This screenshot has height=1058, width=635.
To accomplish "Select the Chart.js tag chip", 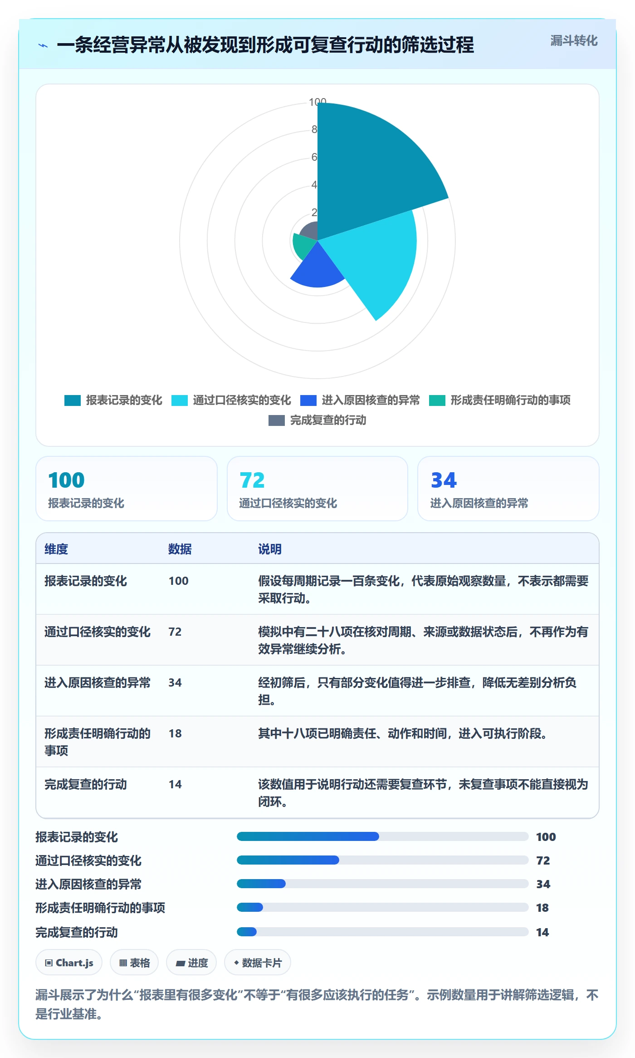I will click(x=69, y=962).
